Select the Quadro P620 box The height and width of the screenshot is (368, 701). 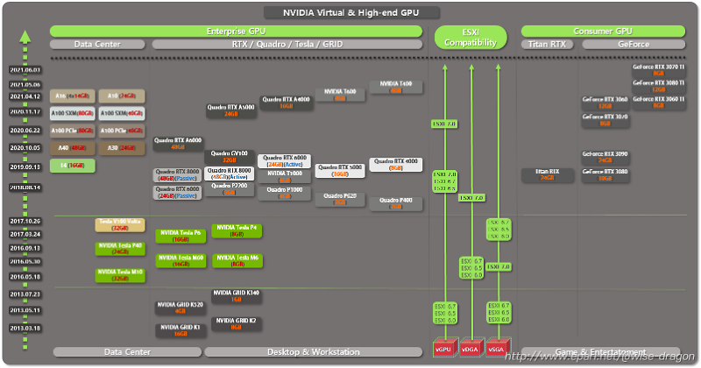[x=340, y=199]
